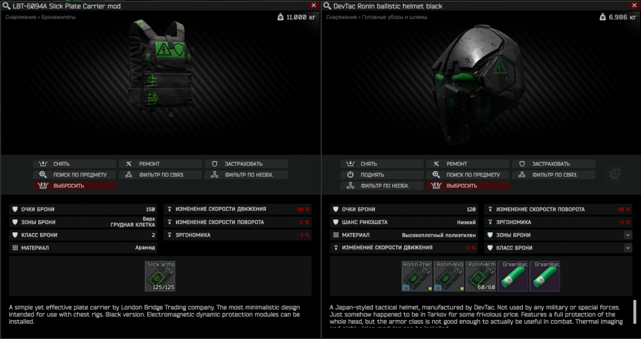Click Снаряжение in the helmet breadcrumb

click(x=341, y=17)
